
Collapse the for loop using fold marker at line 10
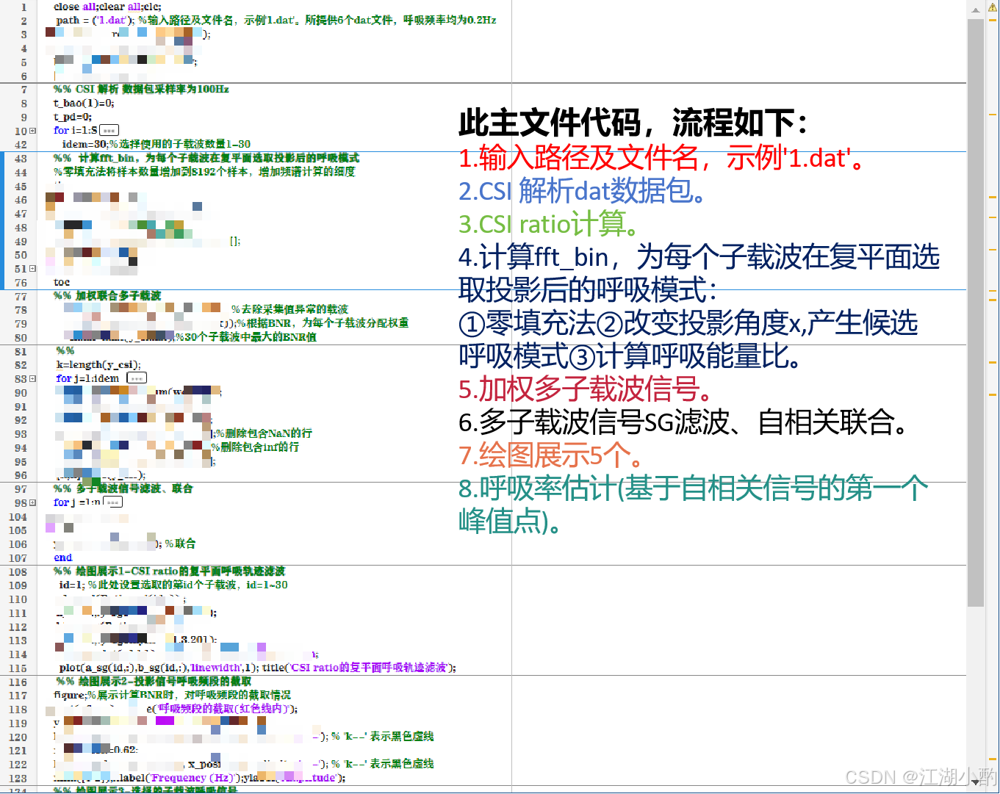coord(32,130)
